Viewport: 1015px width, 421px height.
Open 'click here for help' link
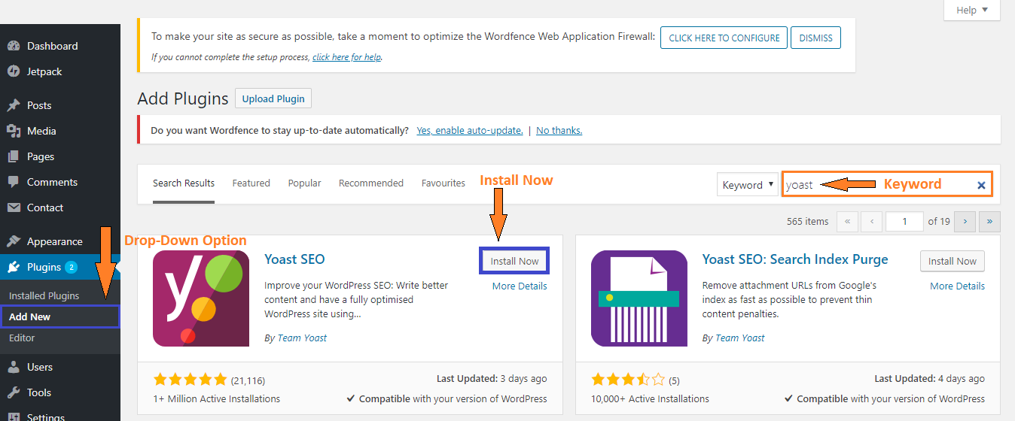347,56
